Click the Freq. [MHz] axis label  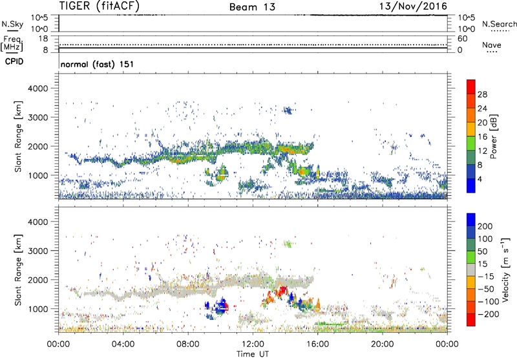(12, 43)
